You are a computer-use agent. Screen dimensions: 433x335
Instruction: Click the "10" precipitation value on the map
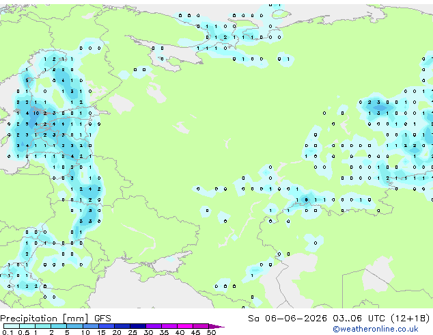tap(36, 113)
